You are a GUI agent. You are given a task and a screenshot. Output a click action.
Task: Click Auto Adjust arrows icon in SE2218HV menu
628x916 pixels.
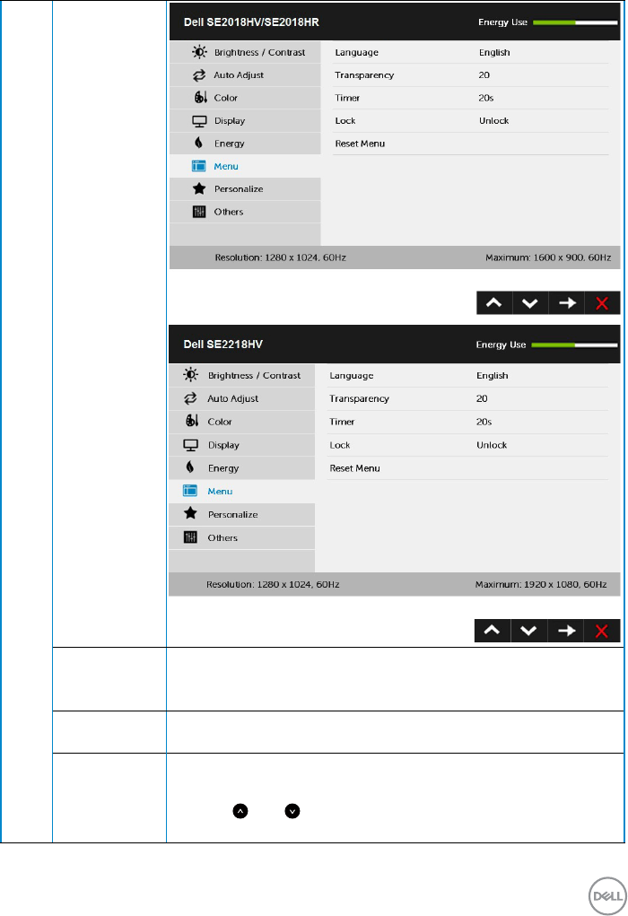[x=190, y=397]
